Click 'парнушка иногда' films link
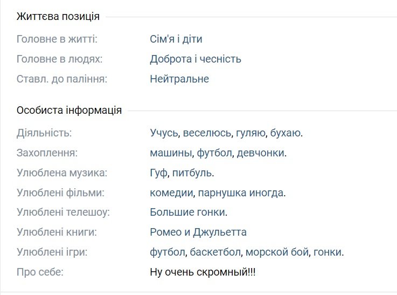The height and width of the screenshot is (295, 397). pos(241,193)
